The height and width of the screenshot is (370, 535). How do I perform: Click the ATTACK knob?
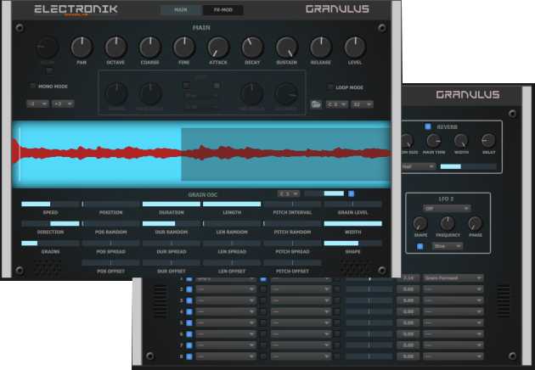point(218,48)
